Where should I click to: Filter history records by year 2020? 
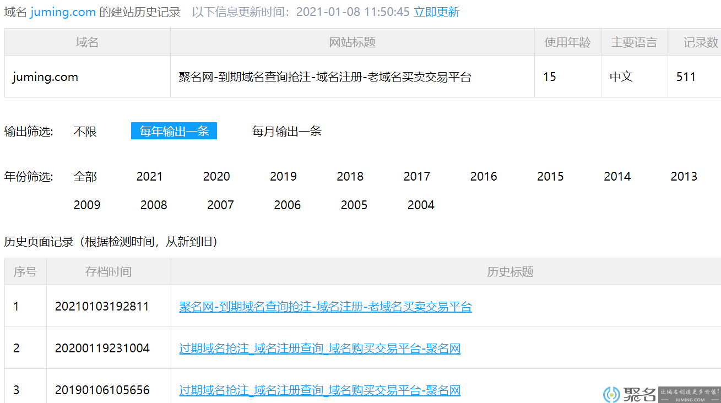pyautogui.click(x=216, y=176)
